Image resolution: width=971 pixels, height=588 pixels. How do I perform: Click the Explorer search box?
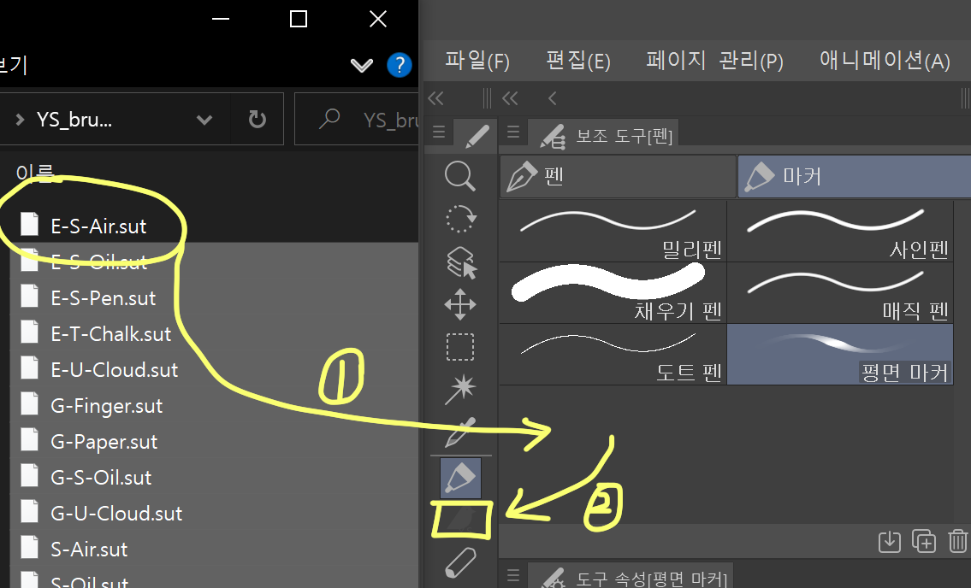(x=358, y=120)
